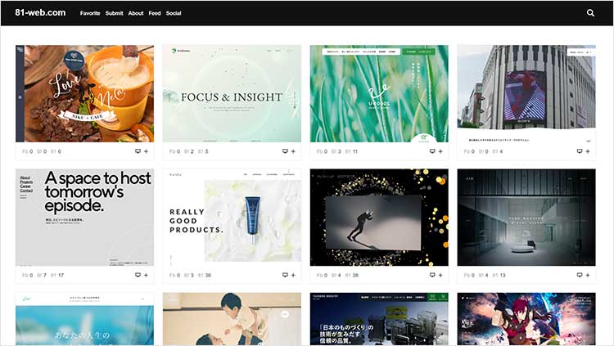Open the father lifting baby thumbnail
This screenshot has height=346, width=614.
coord(232,319)
